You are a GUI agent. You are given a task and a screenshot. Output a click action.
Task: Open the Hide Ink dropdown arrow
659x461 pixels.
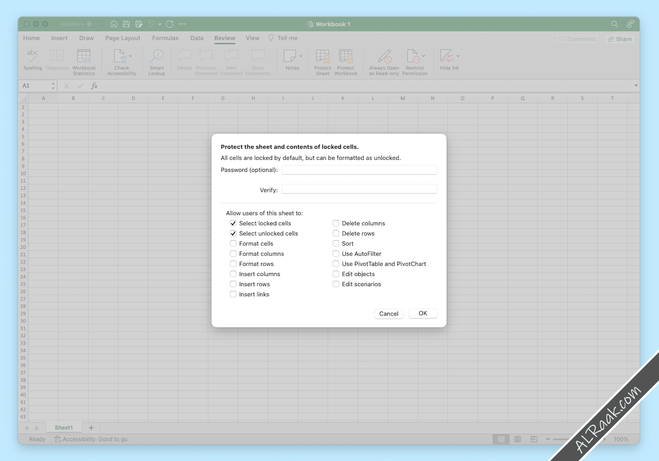point(458,56)
